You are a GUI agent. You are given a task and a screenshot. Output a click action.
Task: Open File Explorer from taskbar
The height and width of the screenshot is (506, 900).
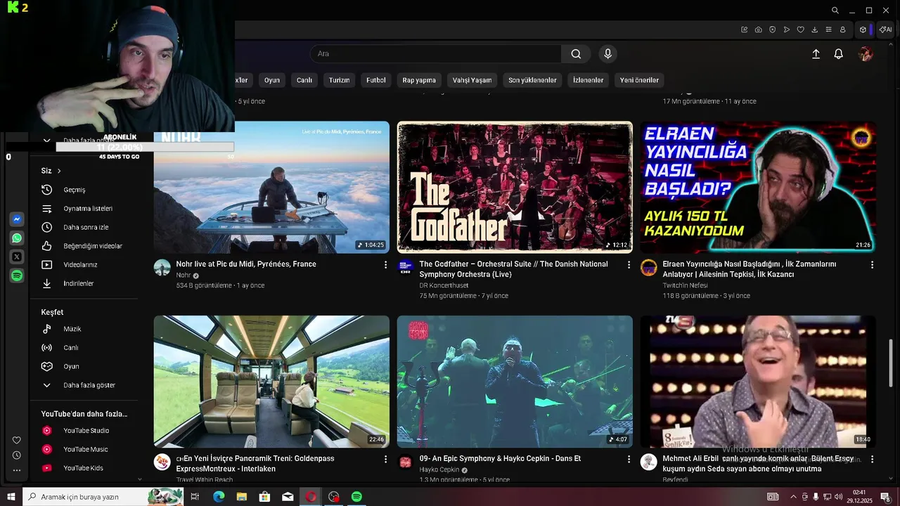[x=242, y=497]
